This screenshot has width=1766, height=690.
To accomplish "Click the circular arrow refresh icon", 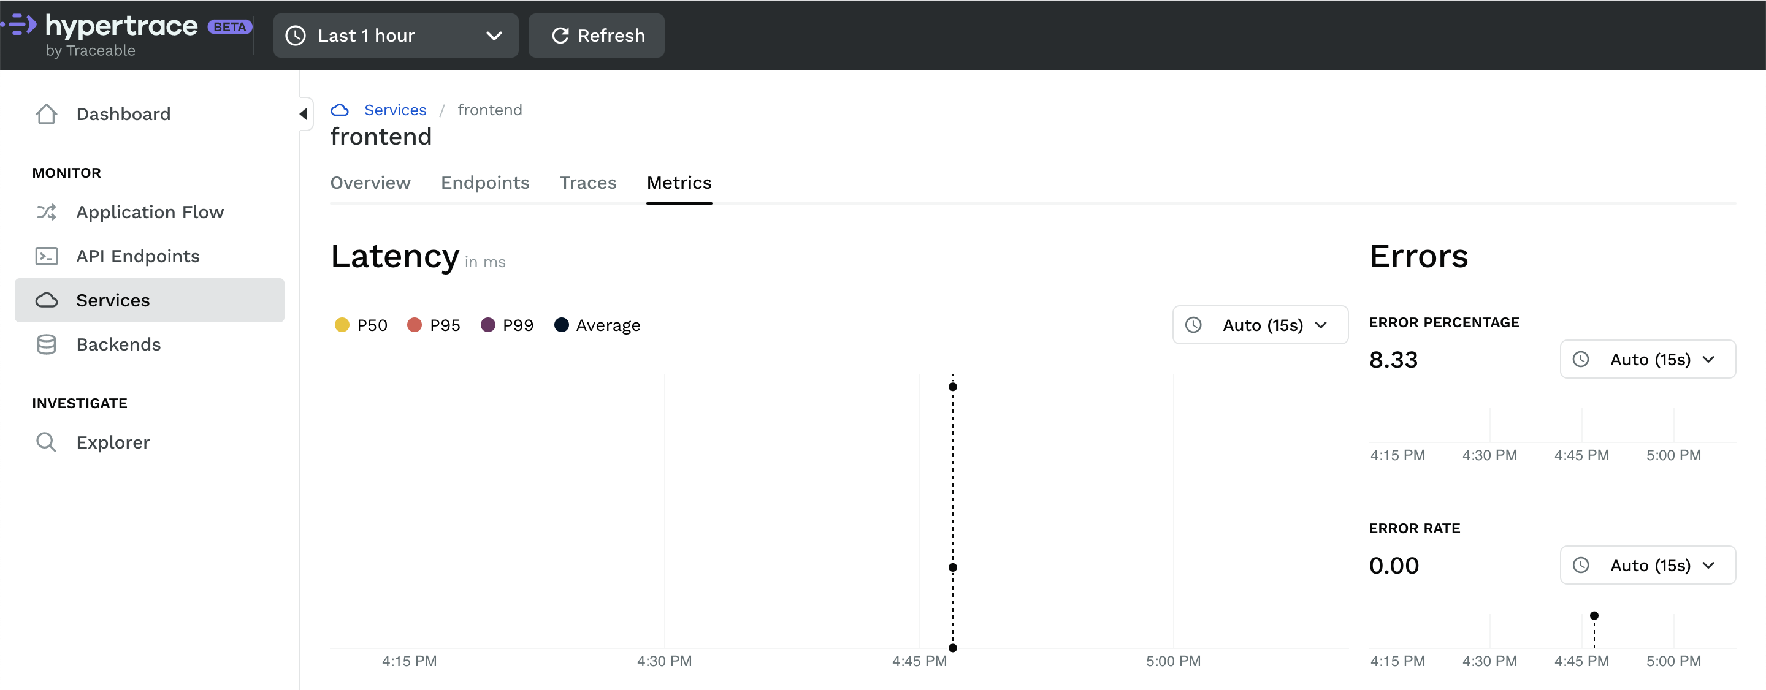I will pos(560,36).
